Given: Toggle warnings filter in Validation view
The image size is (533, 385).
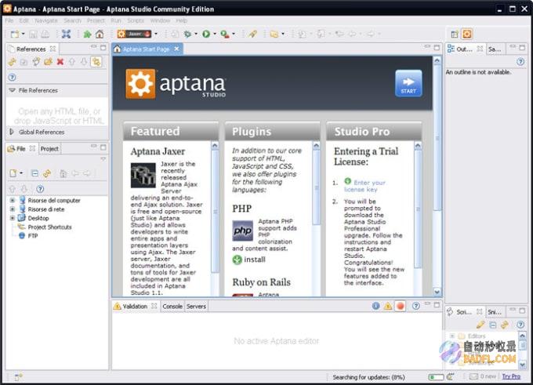Looking at the screenshot, I should click(388, 306).
